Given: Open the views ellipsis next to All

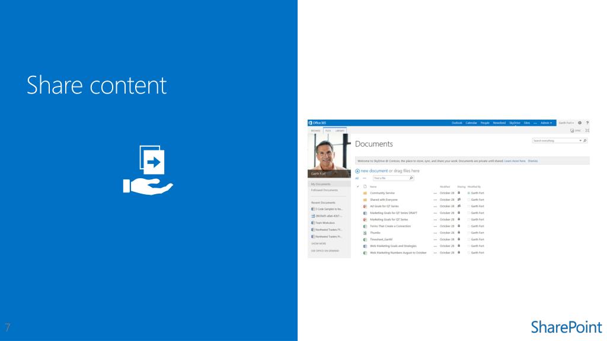Looking at the screenshot, I should point(365,178).
